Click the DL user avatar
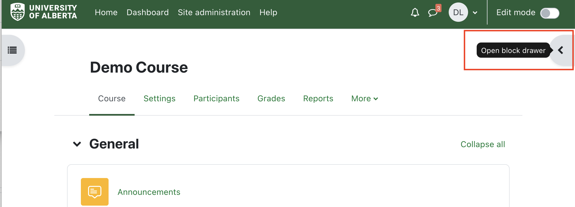 458,12
